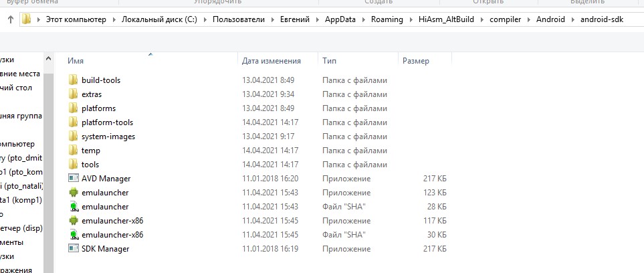
Task: Go to HiAsm_AltBuild breadcrumb
Action: 447,19
